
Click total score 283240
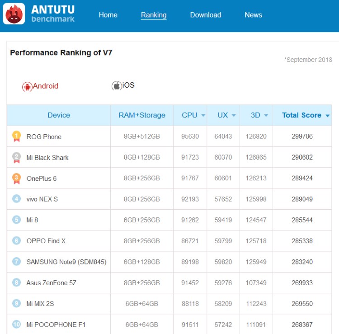click(x=302, y=262)
